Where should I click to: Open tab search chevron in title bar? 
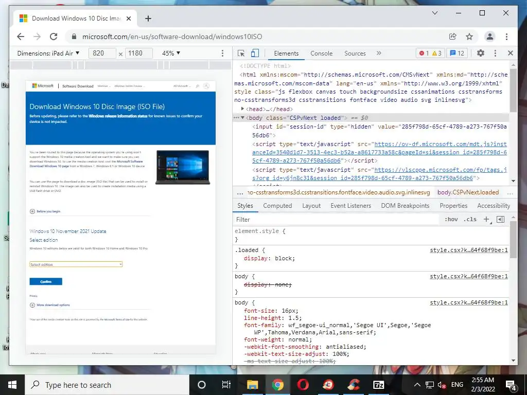tap(434, 13)
